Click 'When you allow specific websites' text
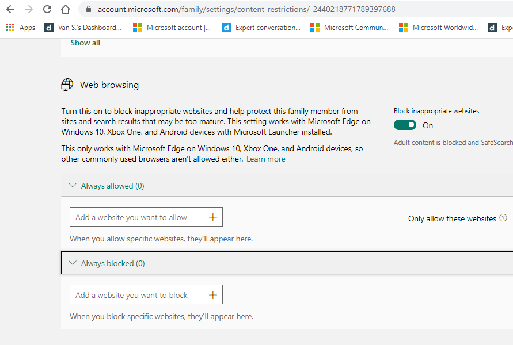The image size is (513, 345). (161, 239)
